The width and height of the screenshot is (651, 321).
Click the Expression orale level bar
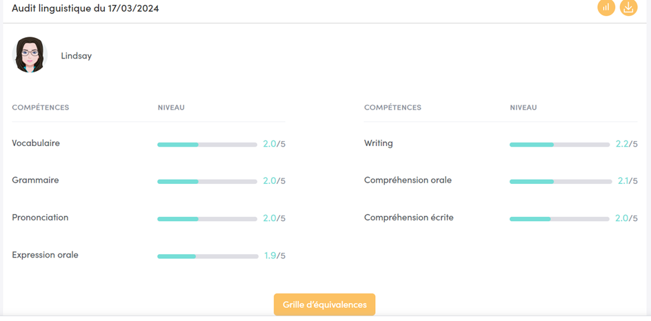pos(207,256)
